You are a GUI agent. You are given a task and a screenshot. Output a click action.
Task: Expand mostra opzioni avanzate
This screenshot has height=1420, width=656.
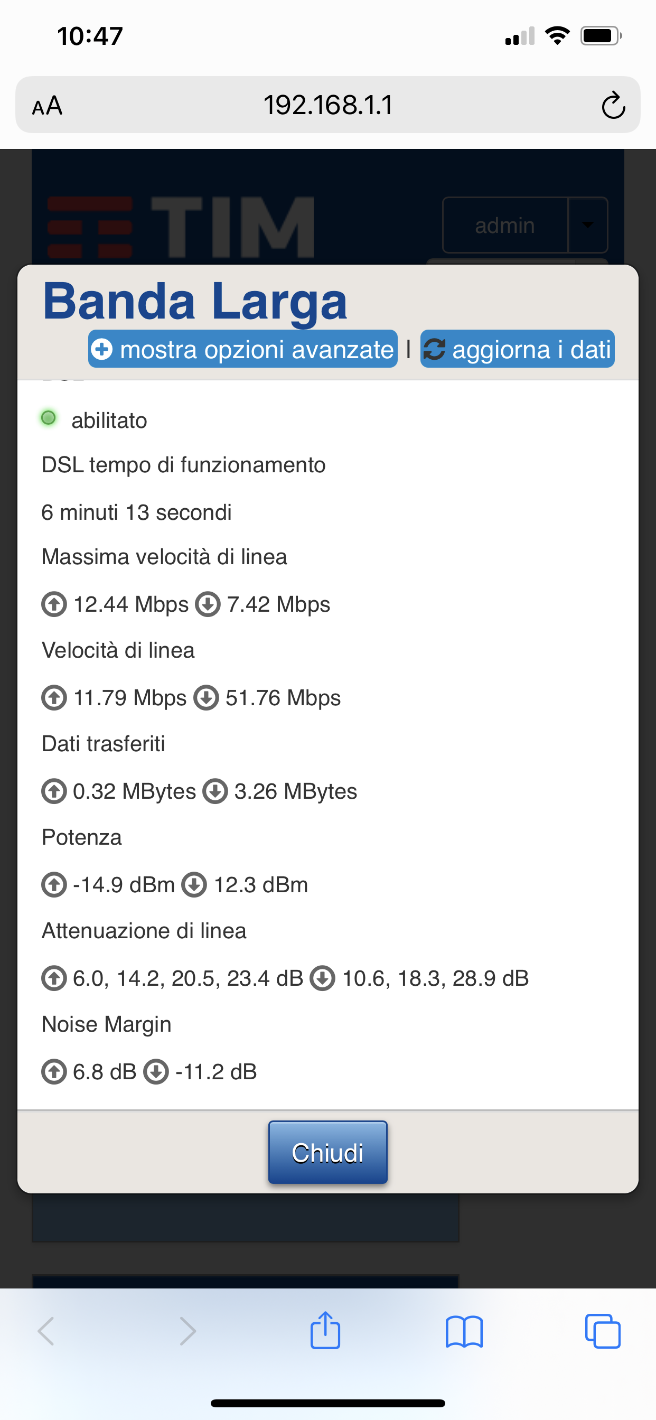pyautogui.click(x=242, y=349)
